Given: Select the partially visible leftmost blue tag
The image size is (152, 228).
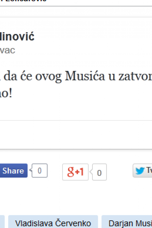Looking at the screenshot, I should point(2,222).
